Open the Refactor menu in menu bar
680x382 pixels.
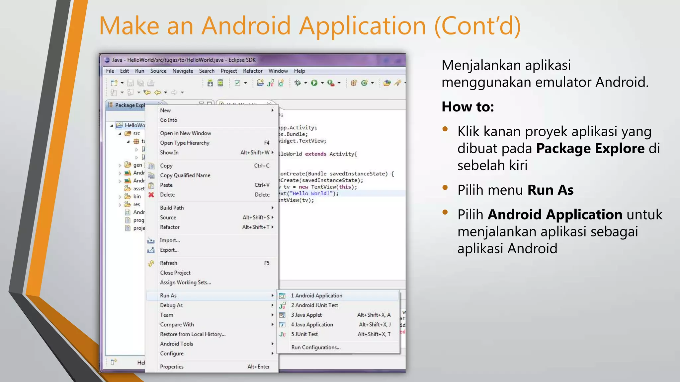click(x=253, y=71)
